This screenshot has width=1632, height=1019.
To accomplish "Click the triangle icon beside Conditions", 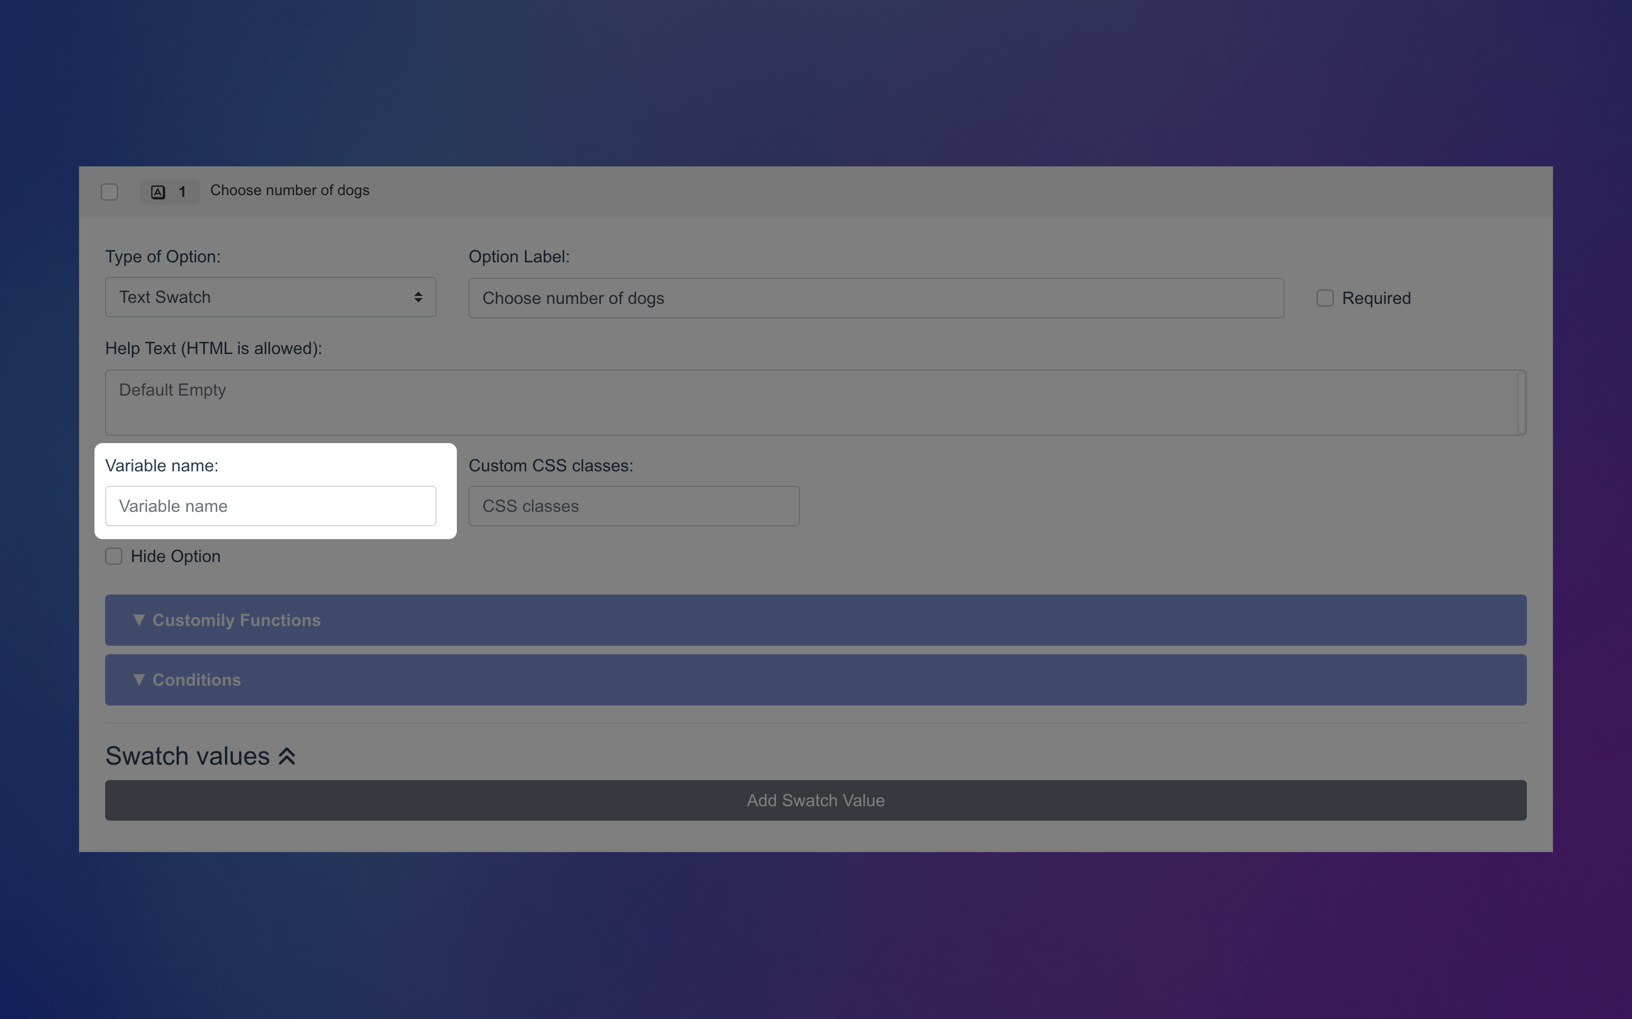I will click(x=139, y=679).
